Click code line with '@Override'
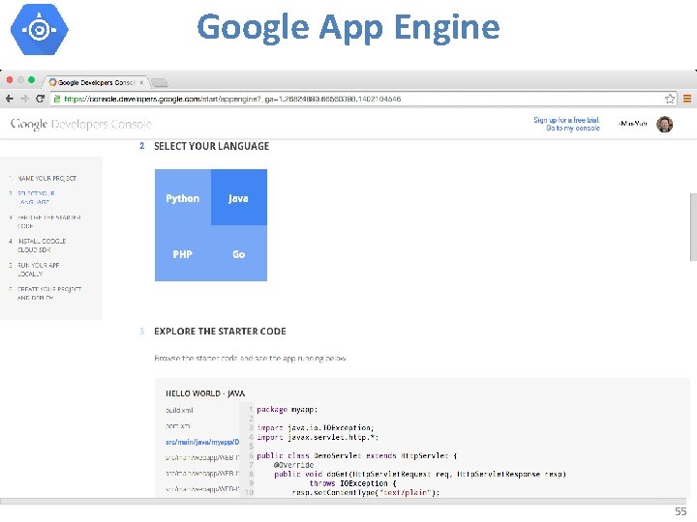Image resolution: width=697 pixels, height=522 pixels. tap(294, 465)
